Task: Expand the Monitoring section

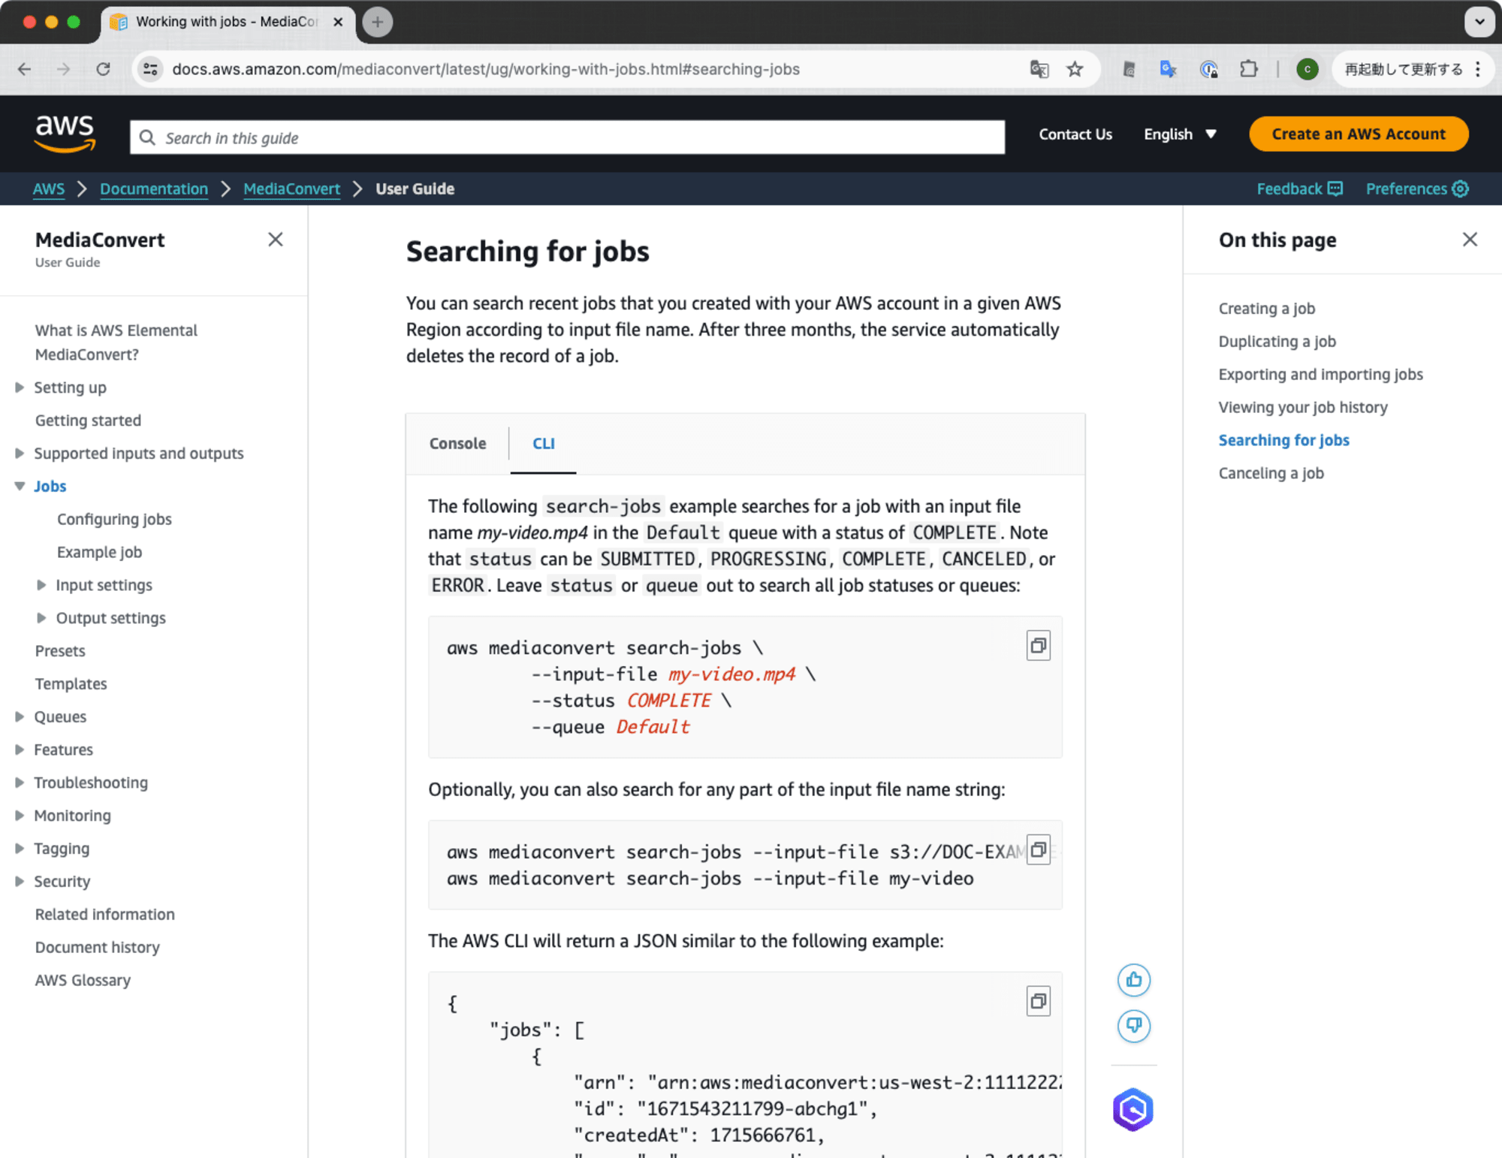Action: (20, 816)
